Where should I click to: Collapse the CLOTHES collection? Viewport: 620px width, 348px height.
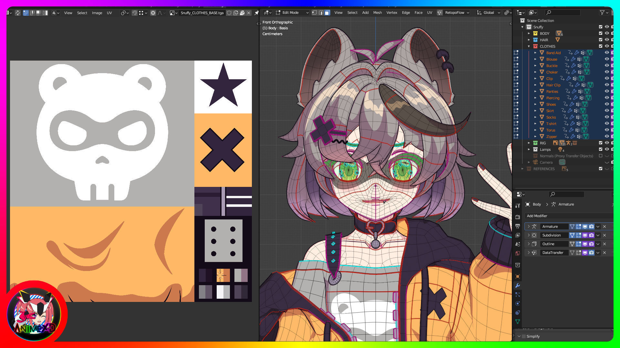[x=529, y=46]
